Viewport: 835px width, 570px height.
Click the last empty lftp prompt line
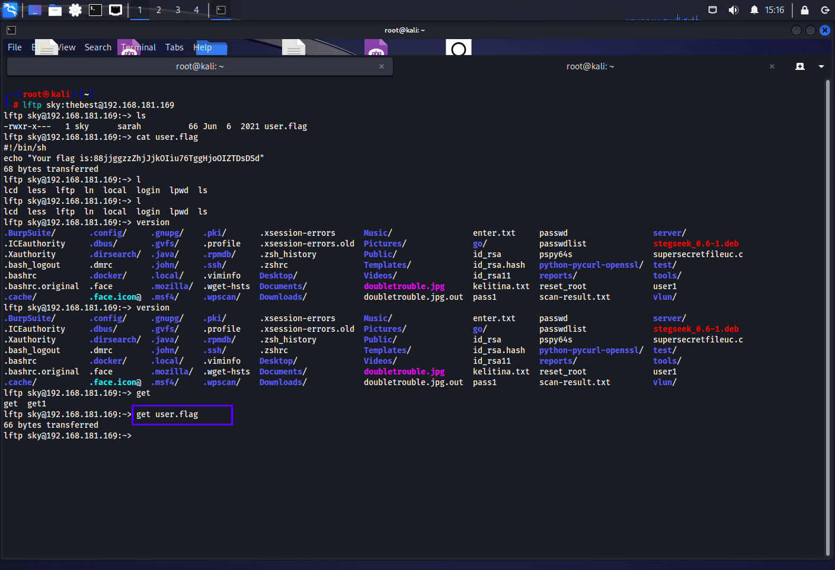[x=68, y=435]
